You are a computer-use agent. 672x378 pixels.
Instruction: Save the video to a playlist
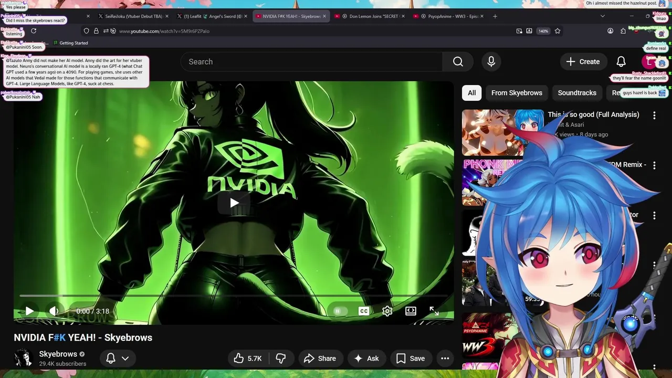[411, 359]
